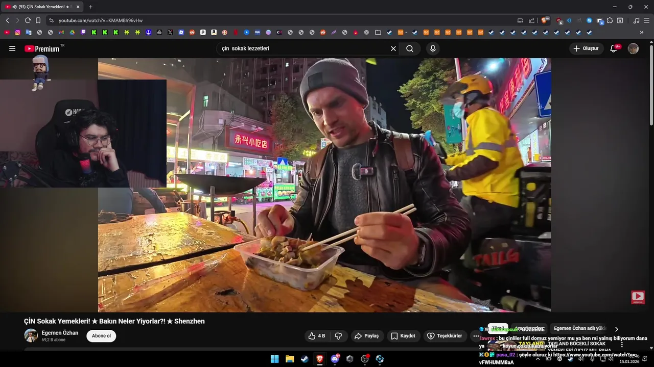Open the page vertical scrollbar thumb
Image resolution: width=654 pixels, height=367 pixels.
point(651,84)
